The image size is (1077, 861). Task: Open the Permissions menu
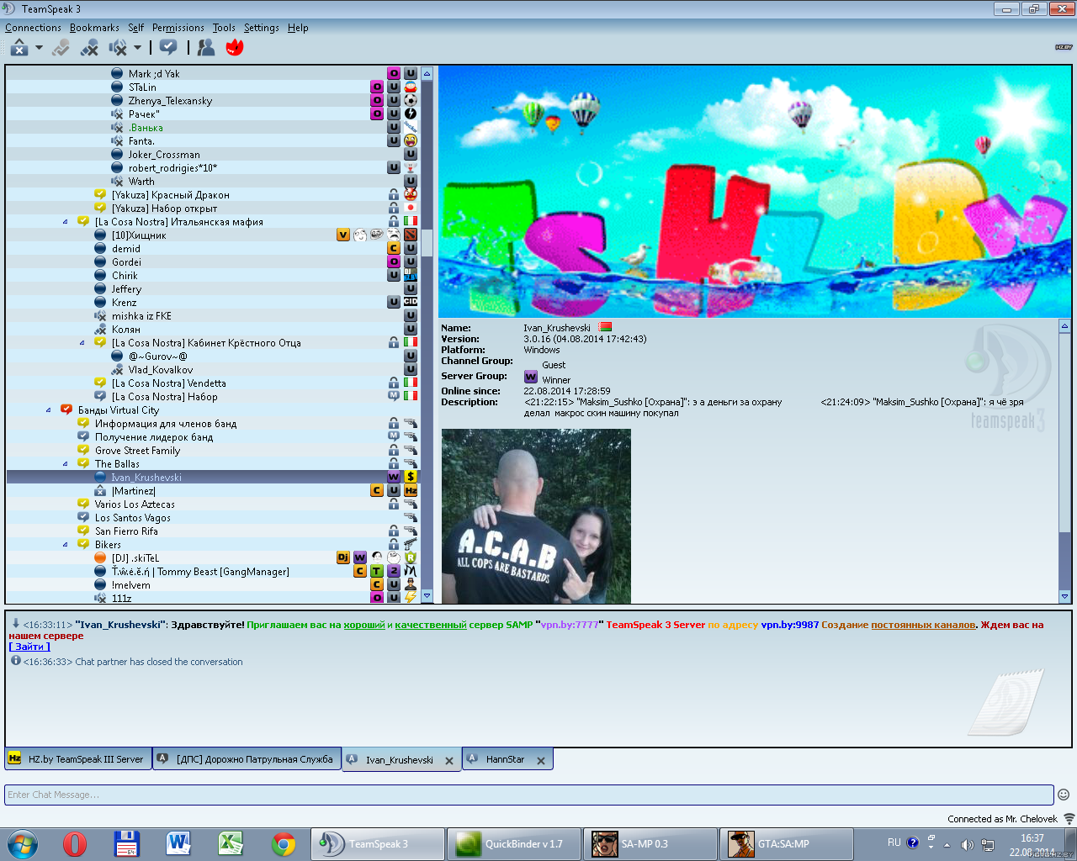pos(178,28)
